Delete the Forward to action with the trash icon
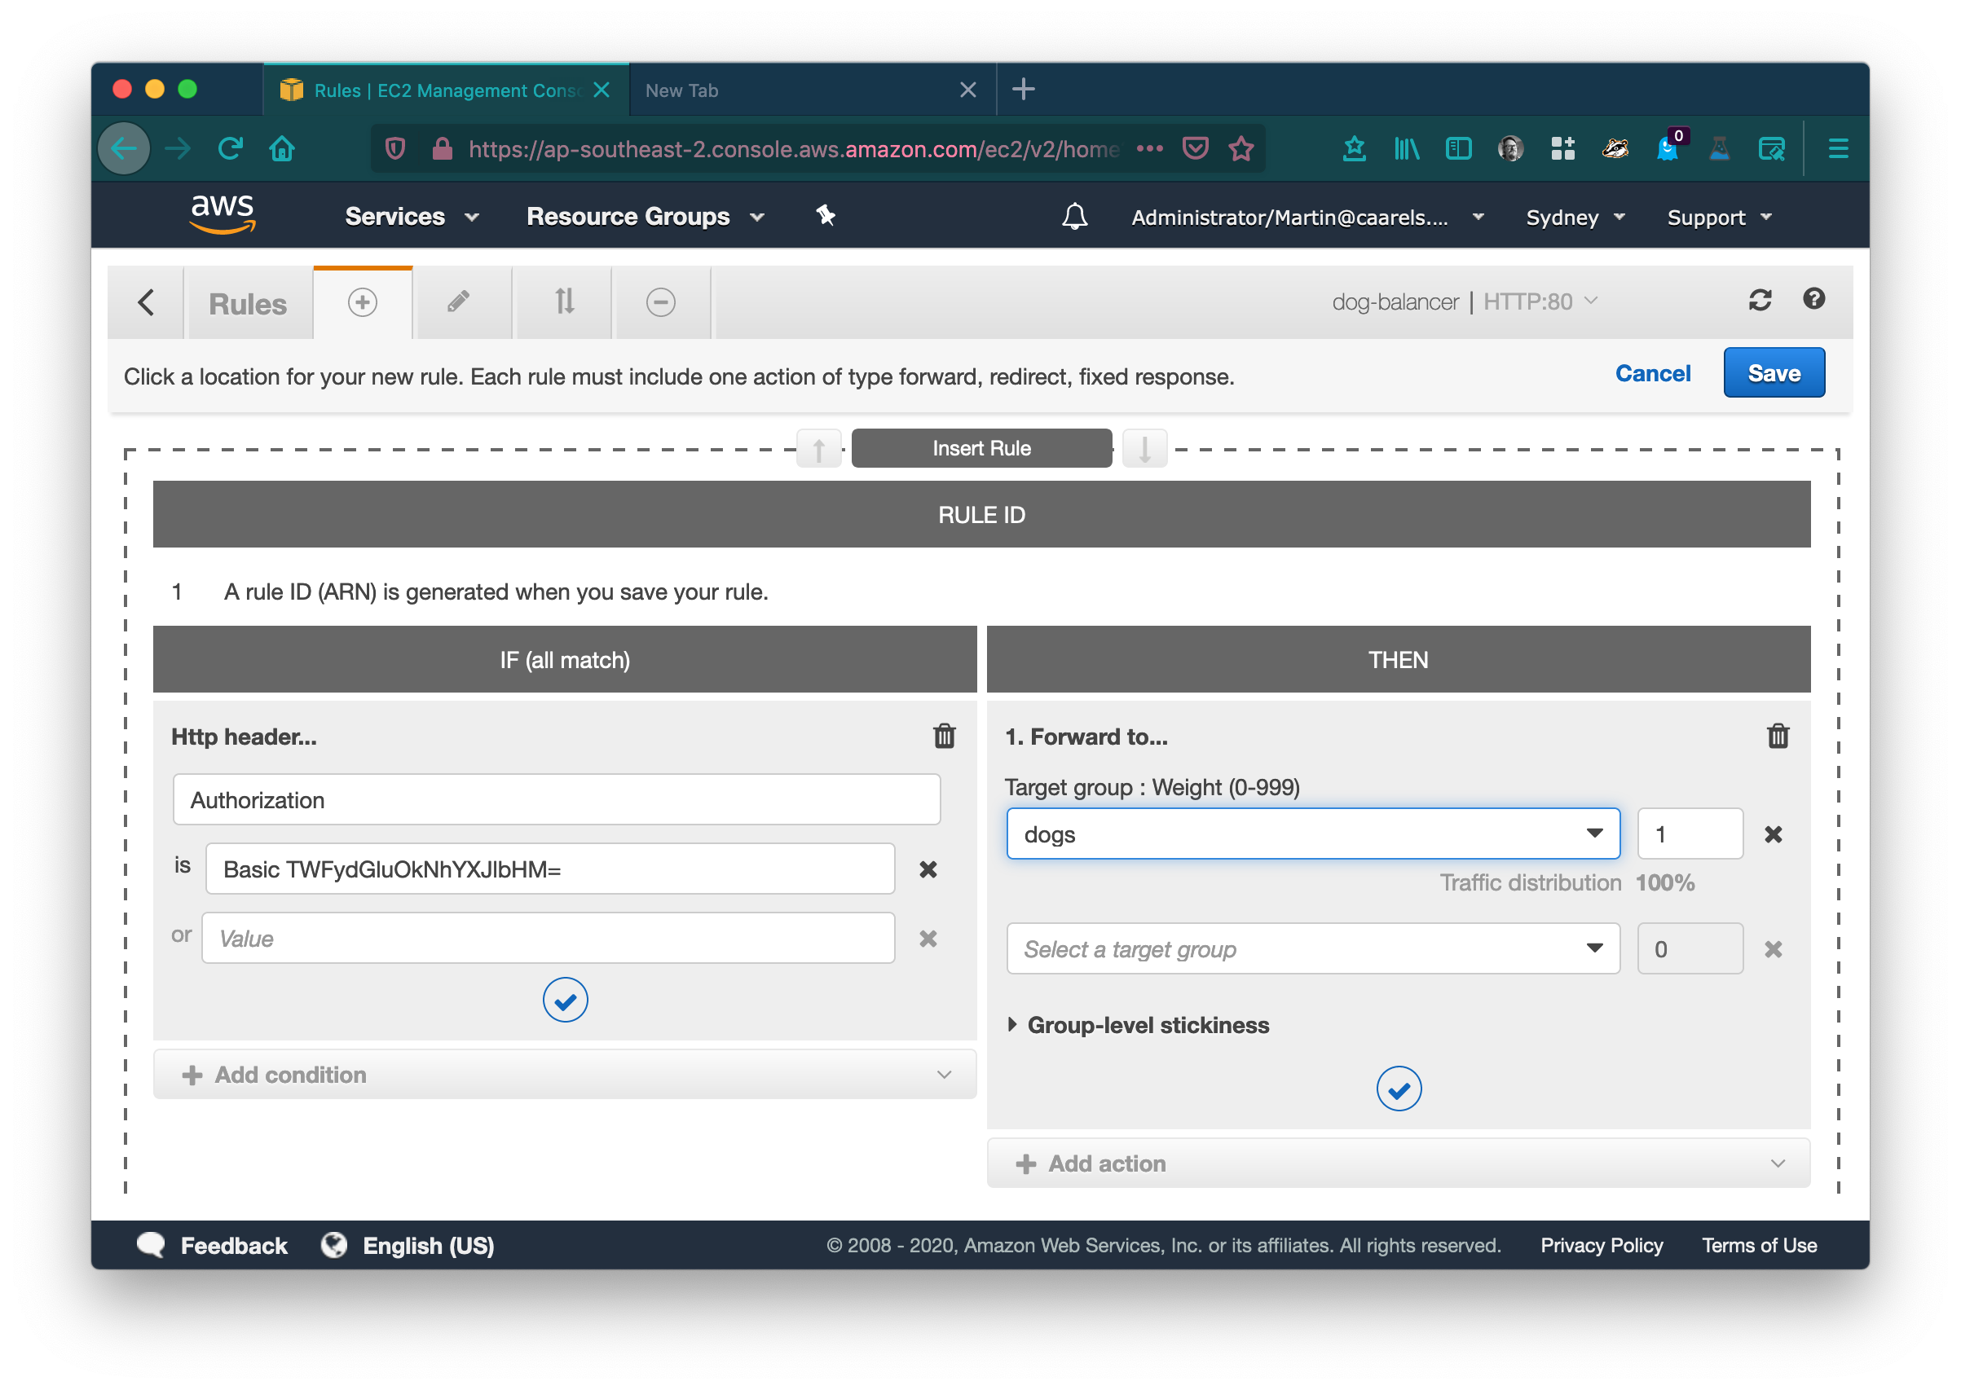 click(1777, 737)
